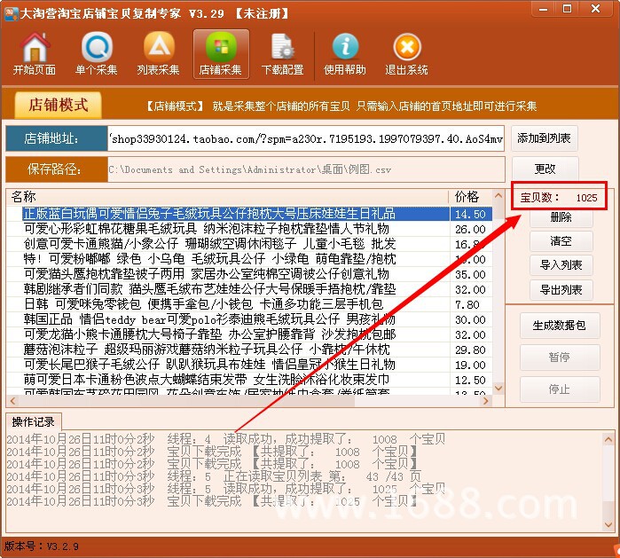Click the 店铺地址 URL input field
Screen dimensions: 620x558
pyautogui.click(x=306, y=138)
